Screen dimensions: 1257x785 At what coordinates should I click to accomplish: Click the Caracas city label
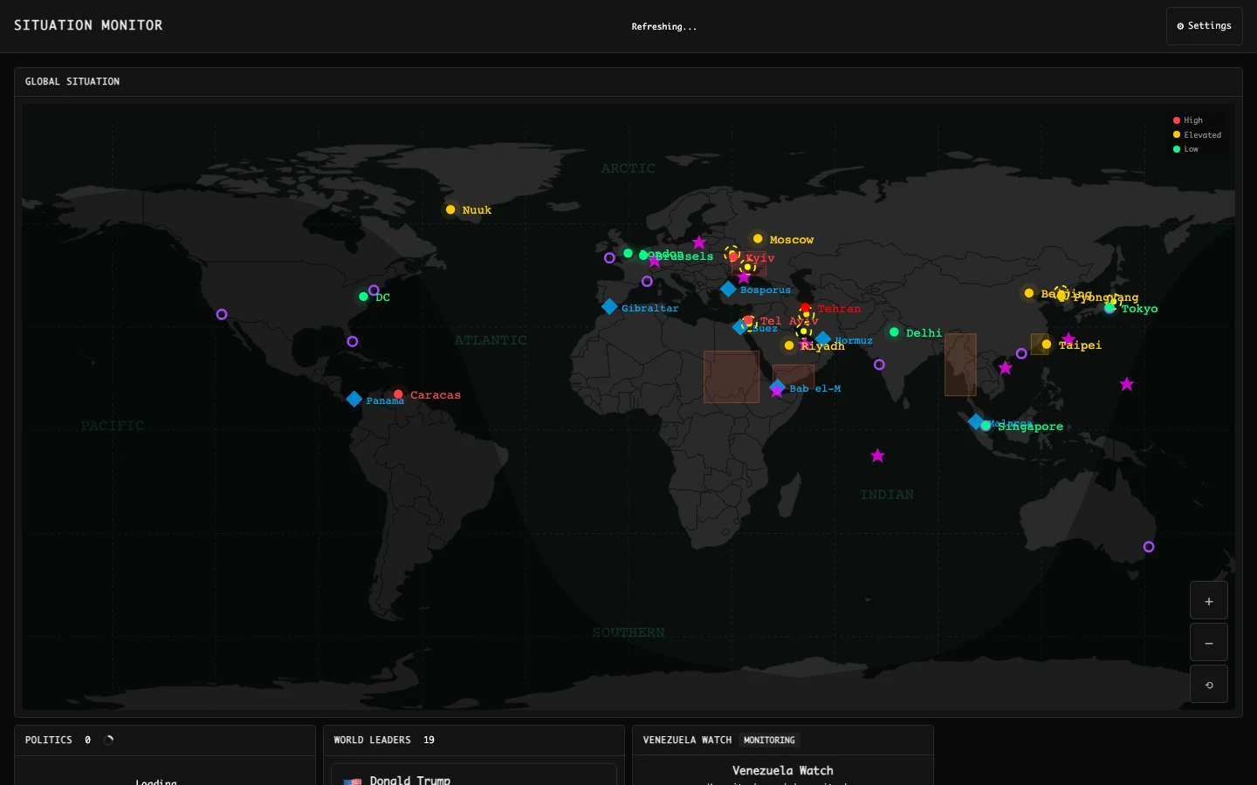click(x=436, y=395)
